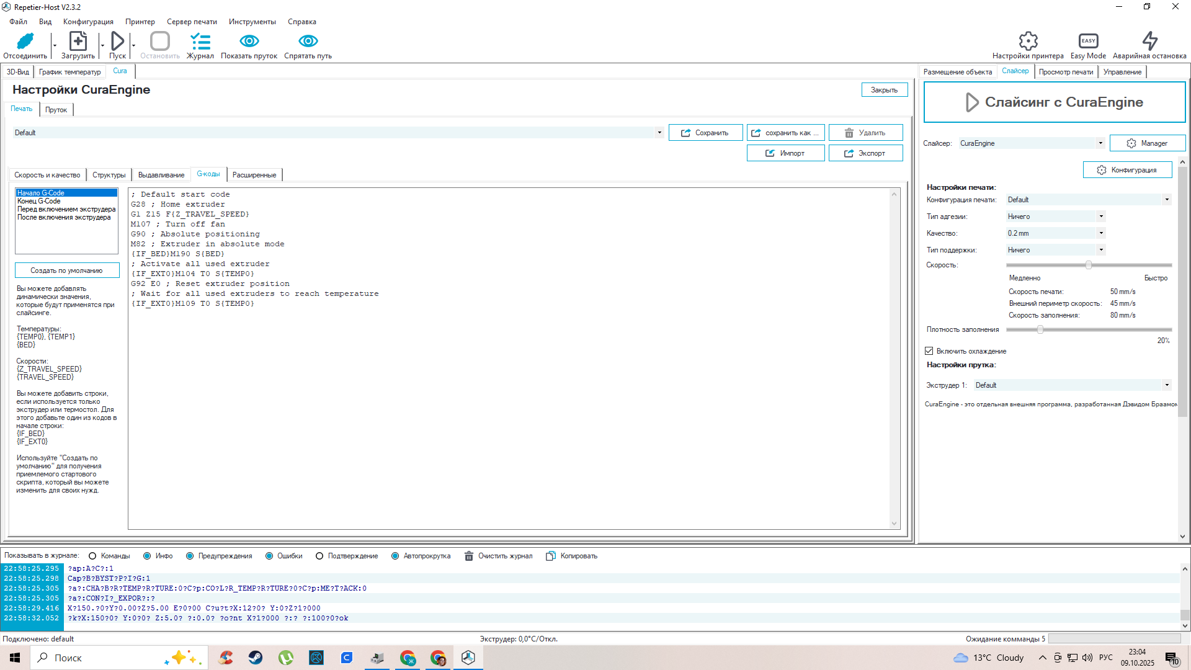
Task: Switch to the Выдавливание tab
Action: click(161, 175)
